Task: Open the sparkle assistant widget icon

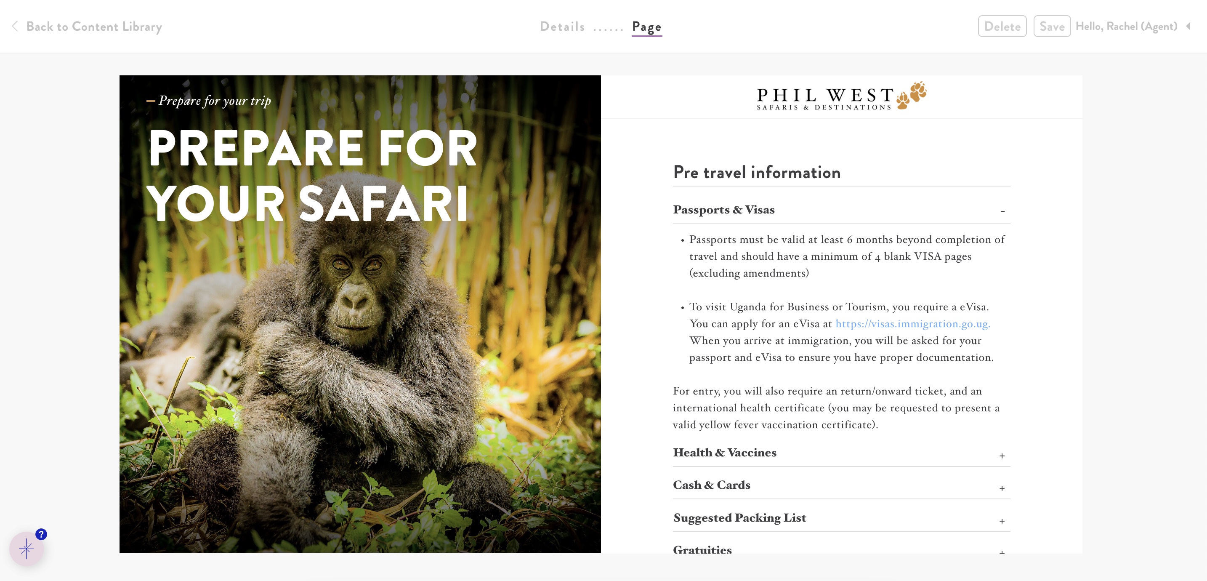Action: [26, 548]
